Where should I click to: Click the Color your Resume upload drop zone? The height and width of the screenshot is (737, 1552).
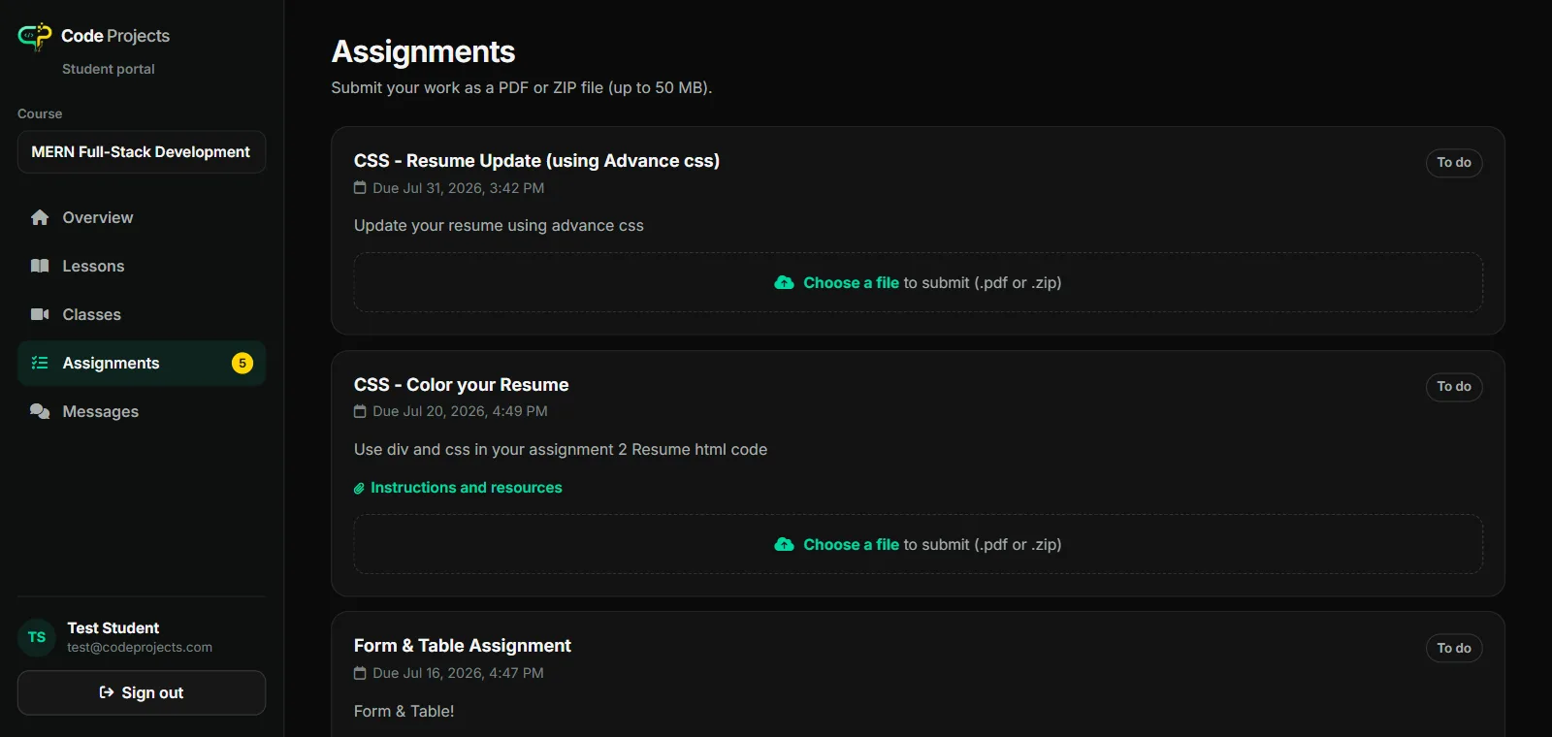click(x=918, y=544)
